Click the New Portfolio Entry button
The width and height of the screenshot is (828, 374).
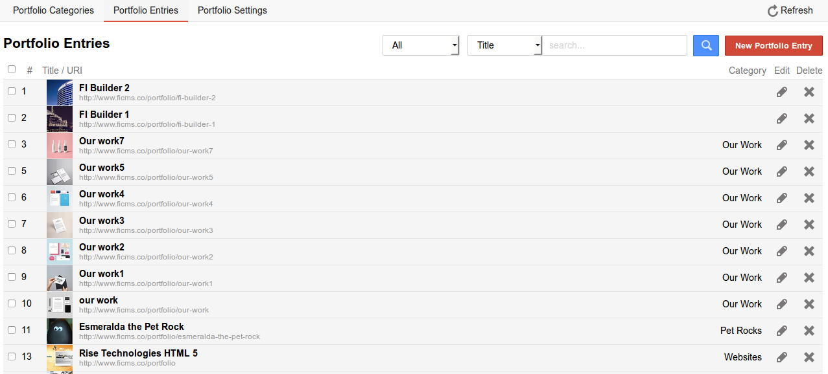pos(773,45)
